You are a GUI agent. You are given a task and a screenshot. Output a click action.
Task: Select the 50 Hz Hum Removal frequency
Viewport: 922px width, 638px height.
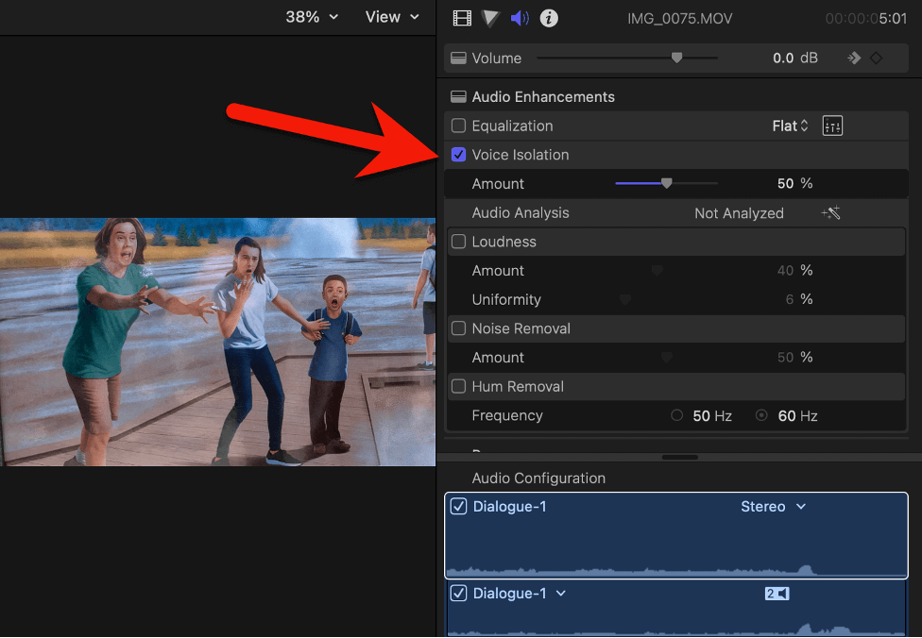[676, 415]
